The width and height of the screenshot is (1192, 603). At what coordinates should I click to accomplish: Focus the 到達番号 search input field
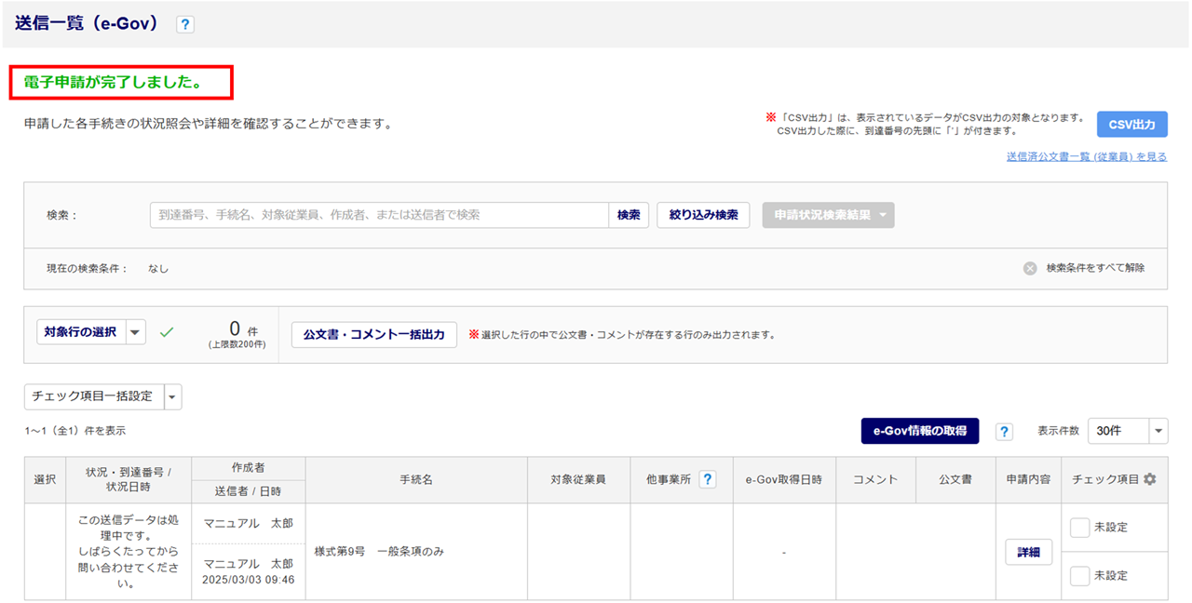click(x=379, y=215)
